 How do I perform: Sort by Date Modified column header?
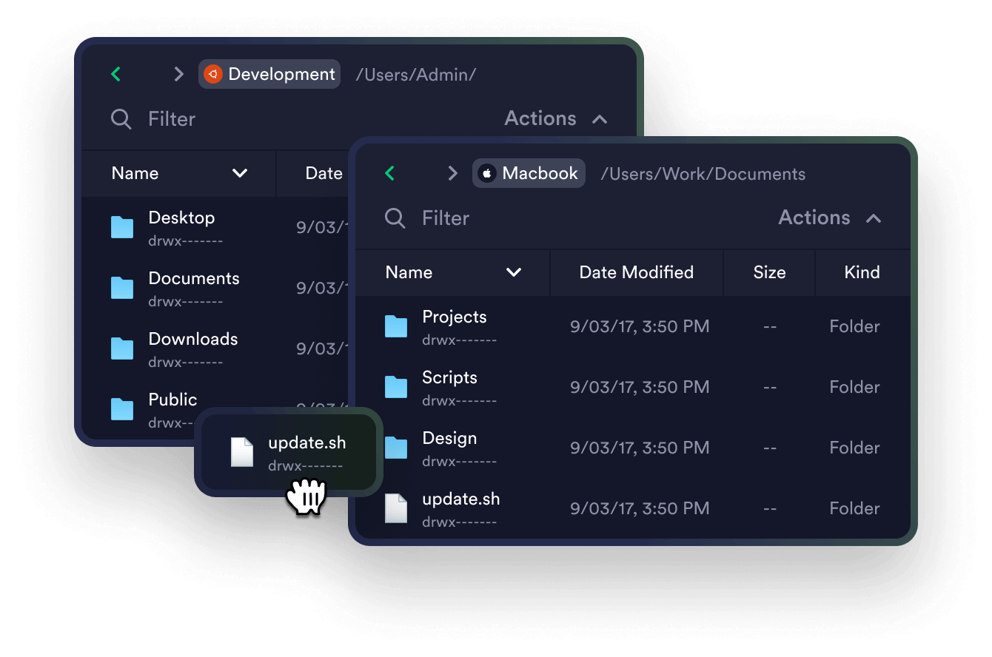click(636, 272)
